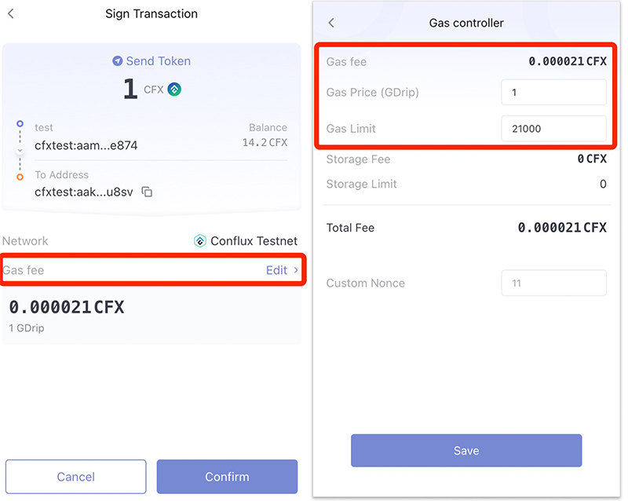Go back from the Sign Transaction screen
Screen dimensions: 628x501
[x=12, y=14]
